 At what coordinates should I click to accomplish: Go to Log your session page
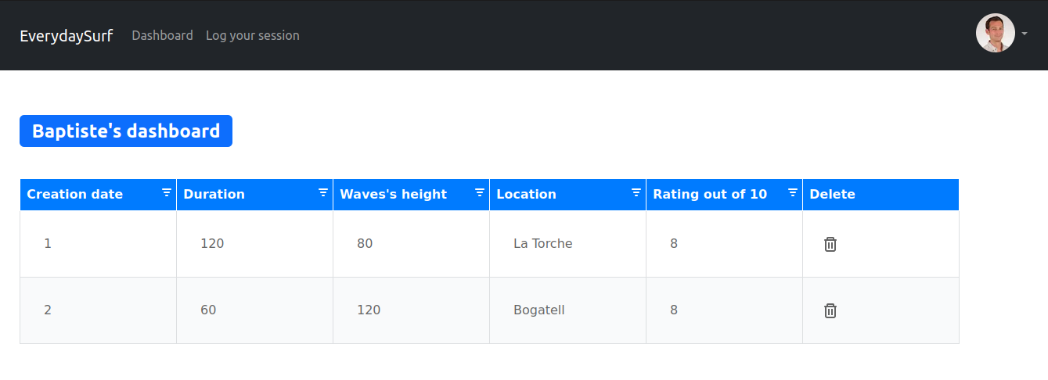click(252, 35)
